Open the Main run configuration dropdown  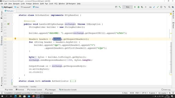click(x=127, y=7)
